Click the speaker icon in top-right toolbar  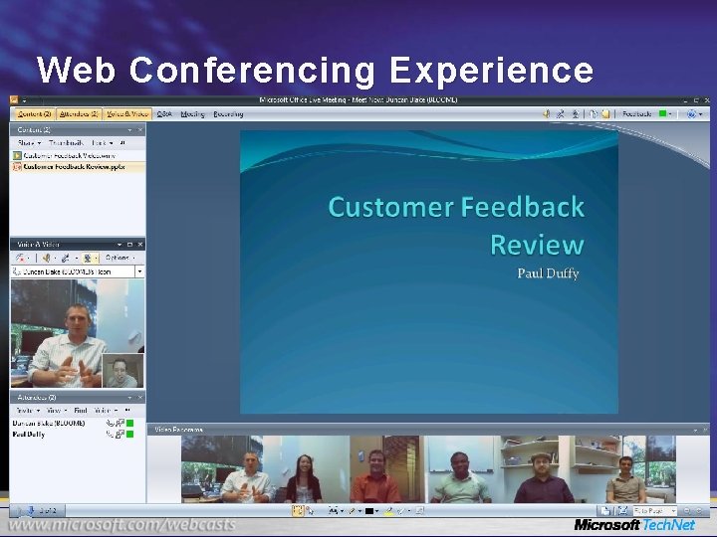pyautogui.click(x=547, y=114)
